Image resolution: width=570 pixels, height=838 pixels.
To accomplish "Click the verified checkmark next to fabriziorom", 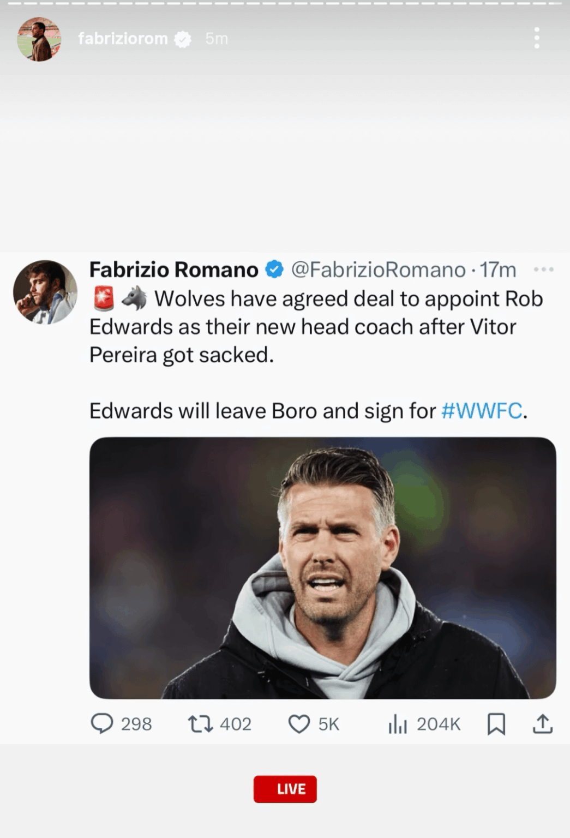I will (x=183, y=39).
